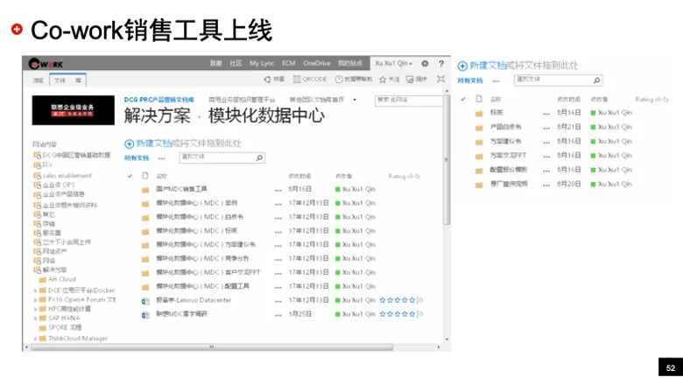Click file-type column icon in main list header
The height and width of the screenshot is (384, 683).
145,176
